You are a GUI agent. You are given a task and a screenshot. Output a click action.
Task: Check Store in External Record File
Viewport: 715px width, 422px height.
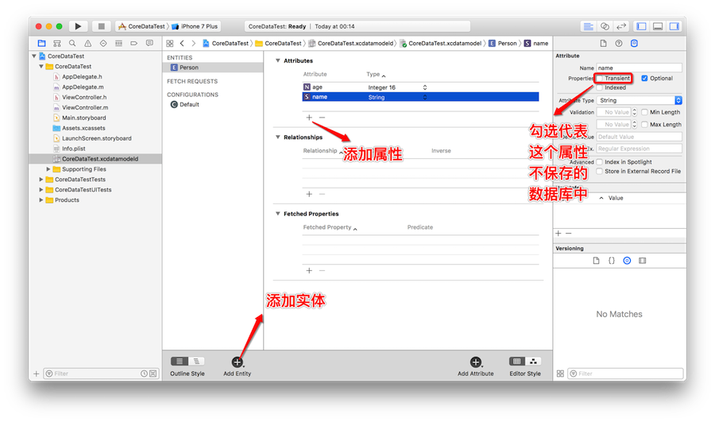[x=600, y=172]
